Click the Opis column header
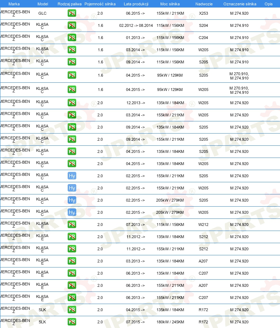The image size is (280, 328). point(269,4)
